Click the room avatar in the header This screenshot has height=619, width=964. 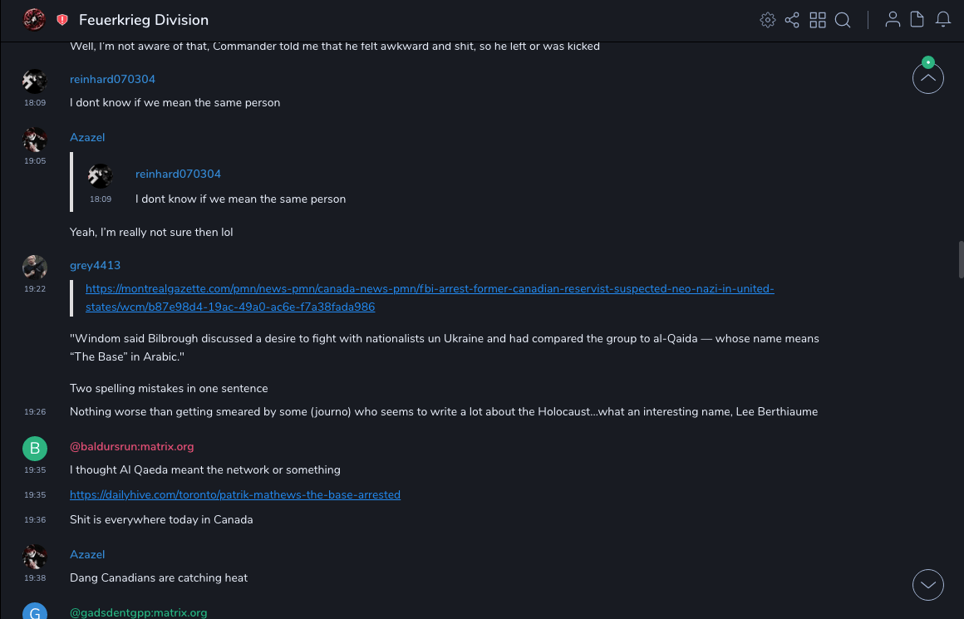click(34, 20)
